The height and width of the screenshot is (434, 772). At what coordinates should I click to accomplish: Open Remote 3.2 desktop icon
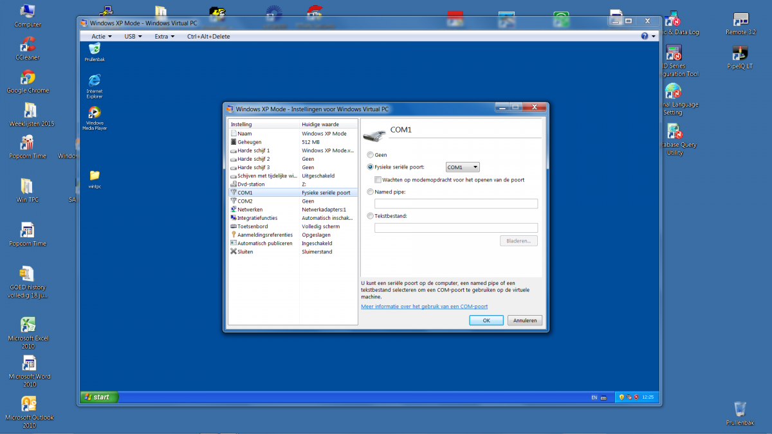pos(740,24)
